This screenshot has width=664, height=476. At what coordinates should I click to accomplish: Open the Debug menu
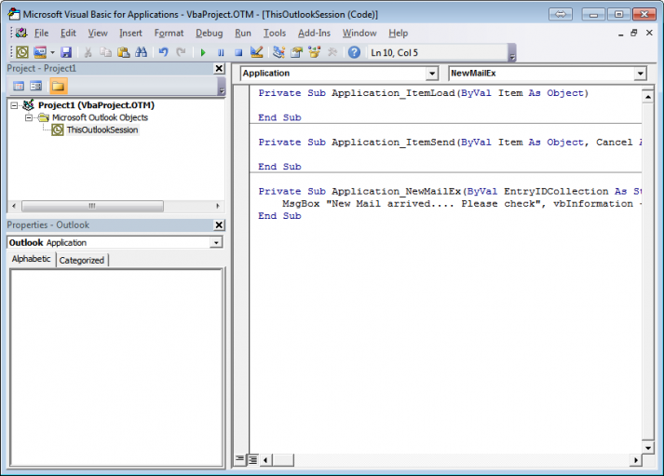pos(209,33)
